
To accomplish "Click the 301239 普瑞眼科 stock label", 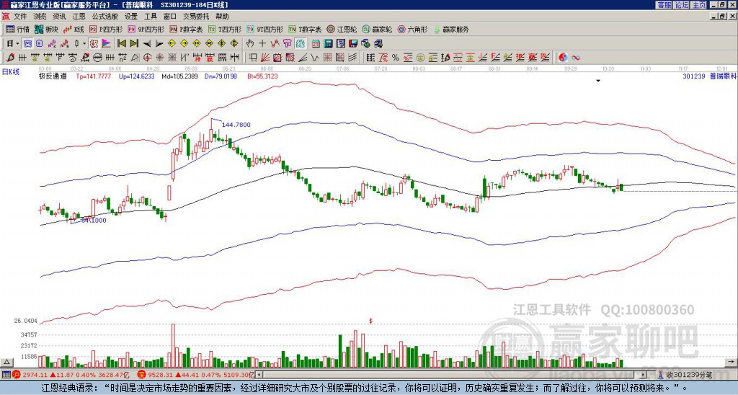I will click(709, 76).
